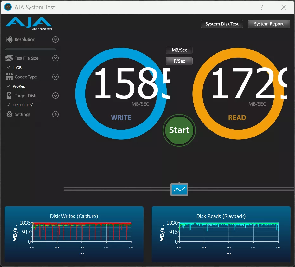Switch units to MB/Sec
Viewport: 295px width, 267px height.
(x=179, y=50)
